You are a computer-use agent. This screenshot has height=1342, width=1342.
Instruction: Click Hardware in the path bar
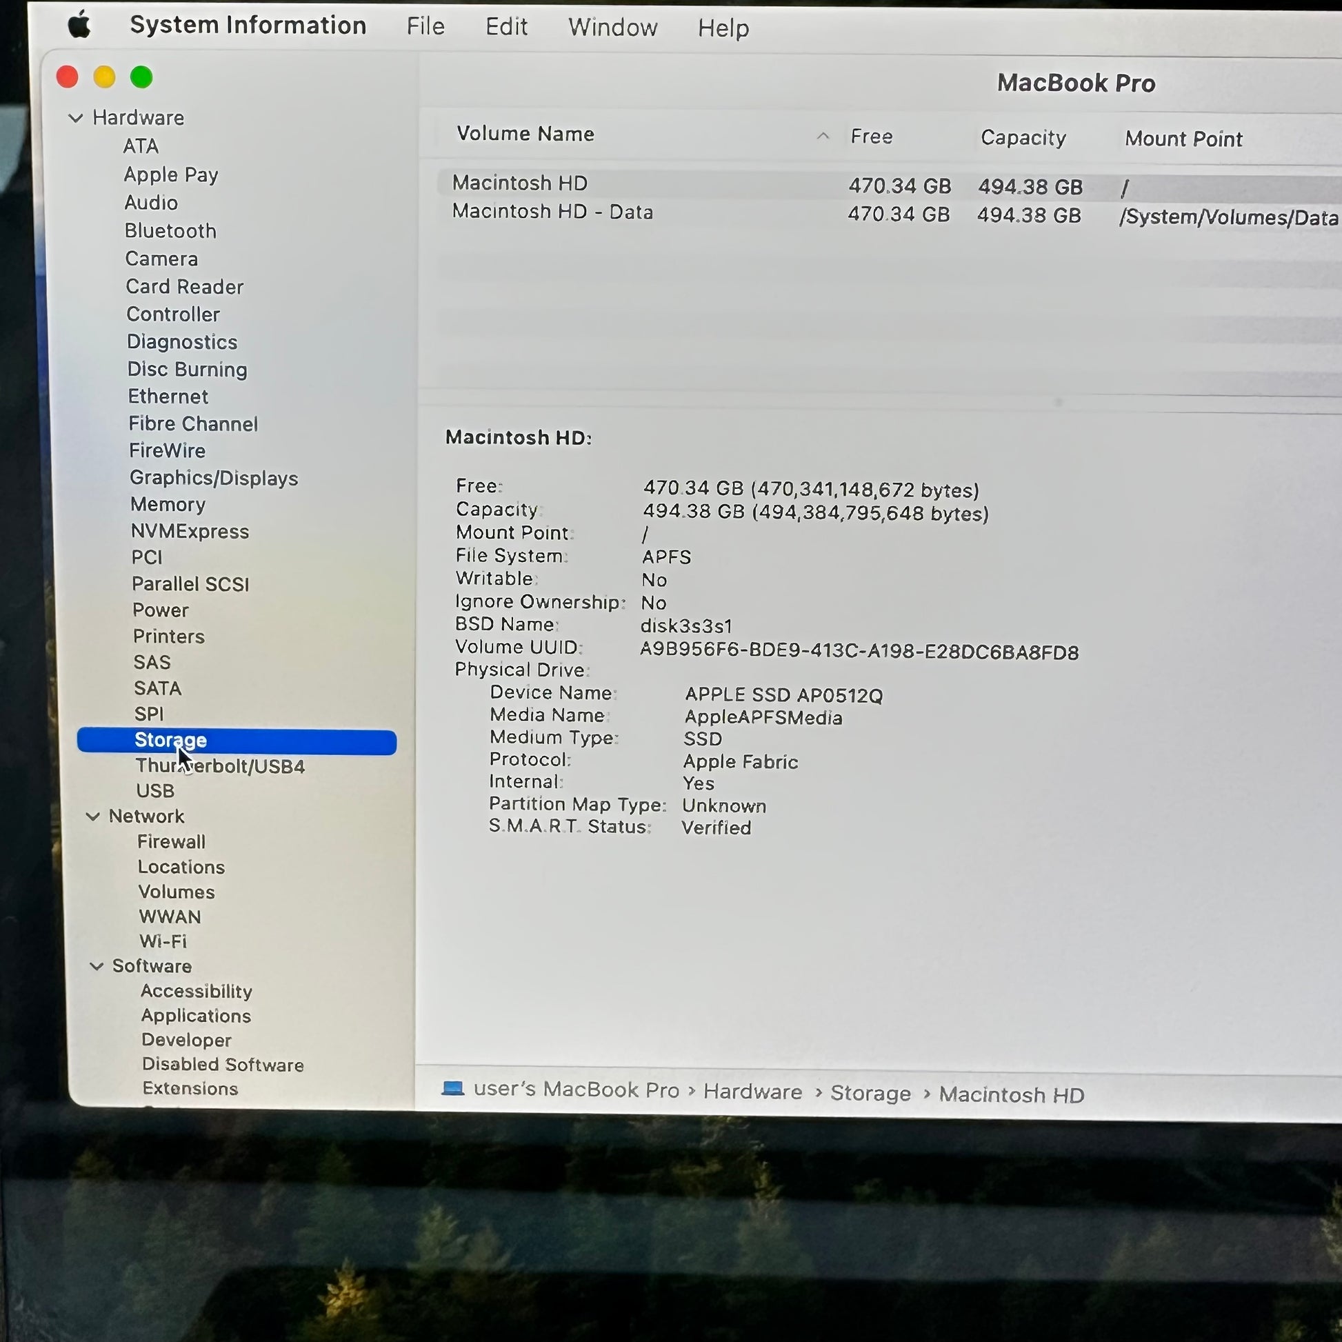[752, 1091]
